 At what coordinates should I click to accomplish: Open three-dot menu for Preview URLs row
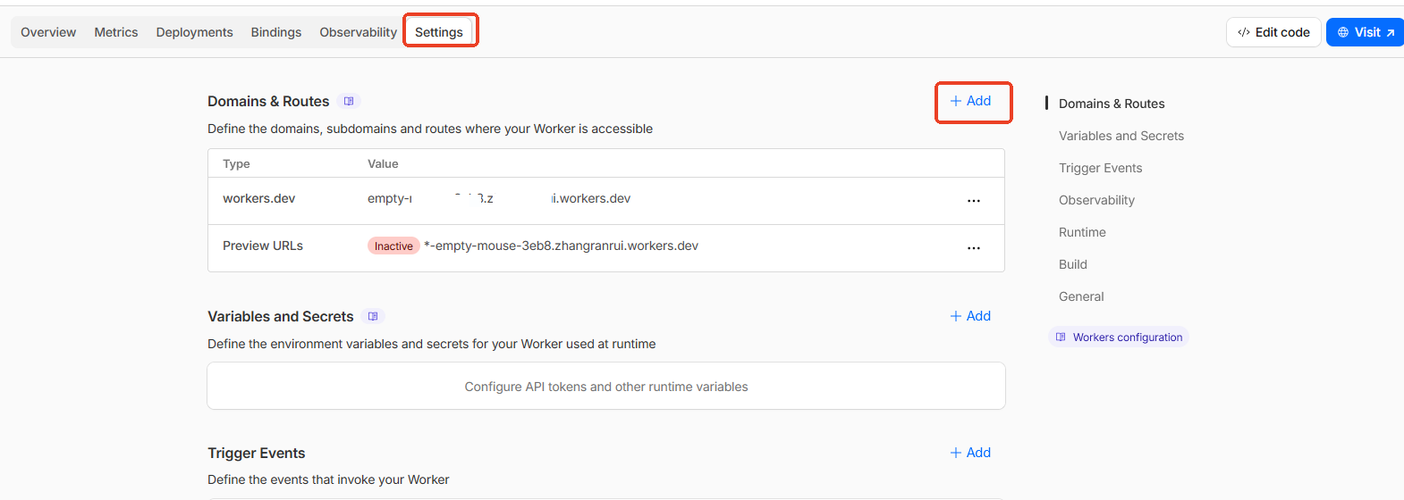point(973,247)
